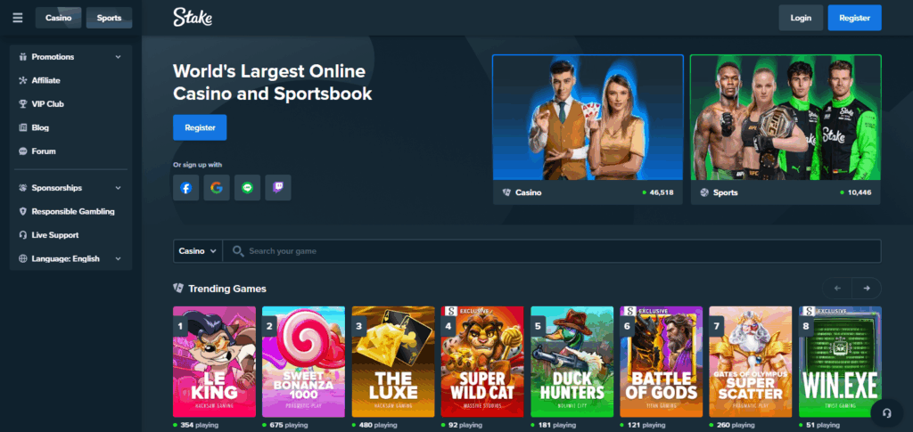The image size is (913, 432).
Task: Expand the Sponsorships chevron
Action: point(119,188)
